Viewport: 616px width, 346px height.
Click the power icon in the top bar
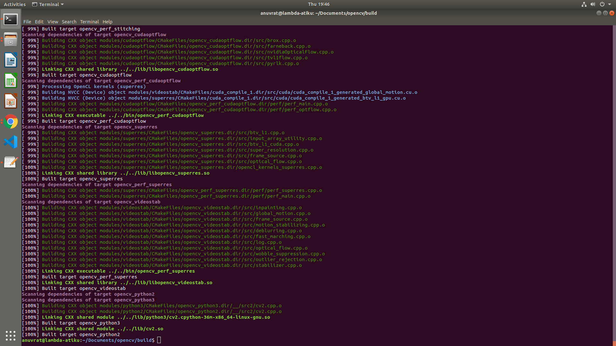click(x=603, y=4)
